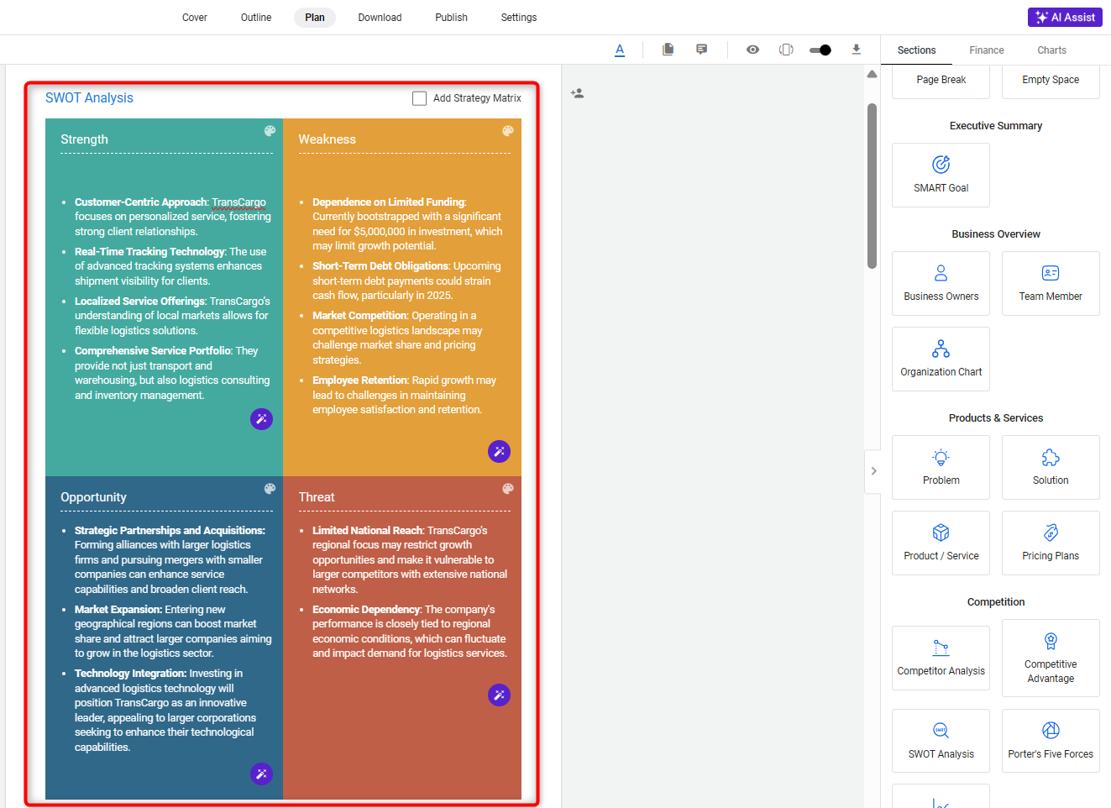
Task: Collapse the sections side panel arrow
Action: (x=873, y=471)
